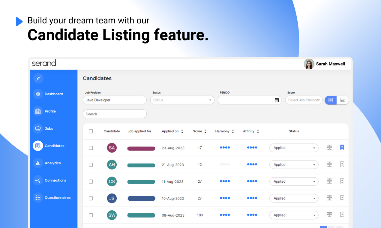Viewport: 381px width, 228px height.
Task: Select the checkbox for candidate SA
Action: pyautogui.click(x=91, y=148)
